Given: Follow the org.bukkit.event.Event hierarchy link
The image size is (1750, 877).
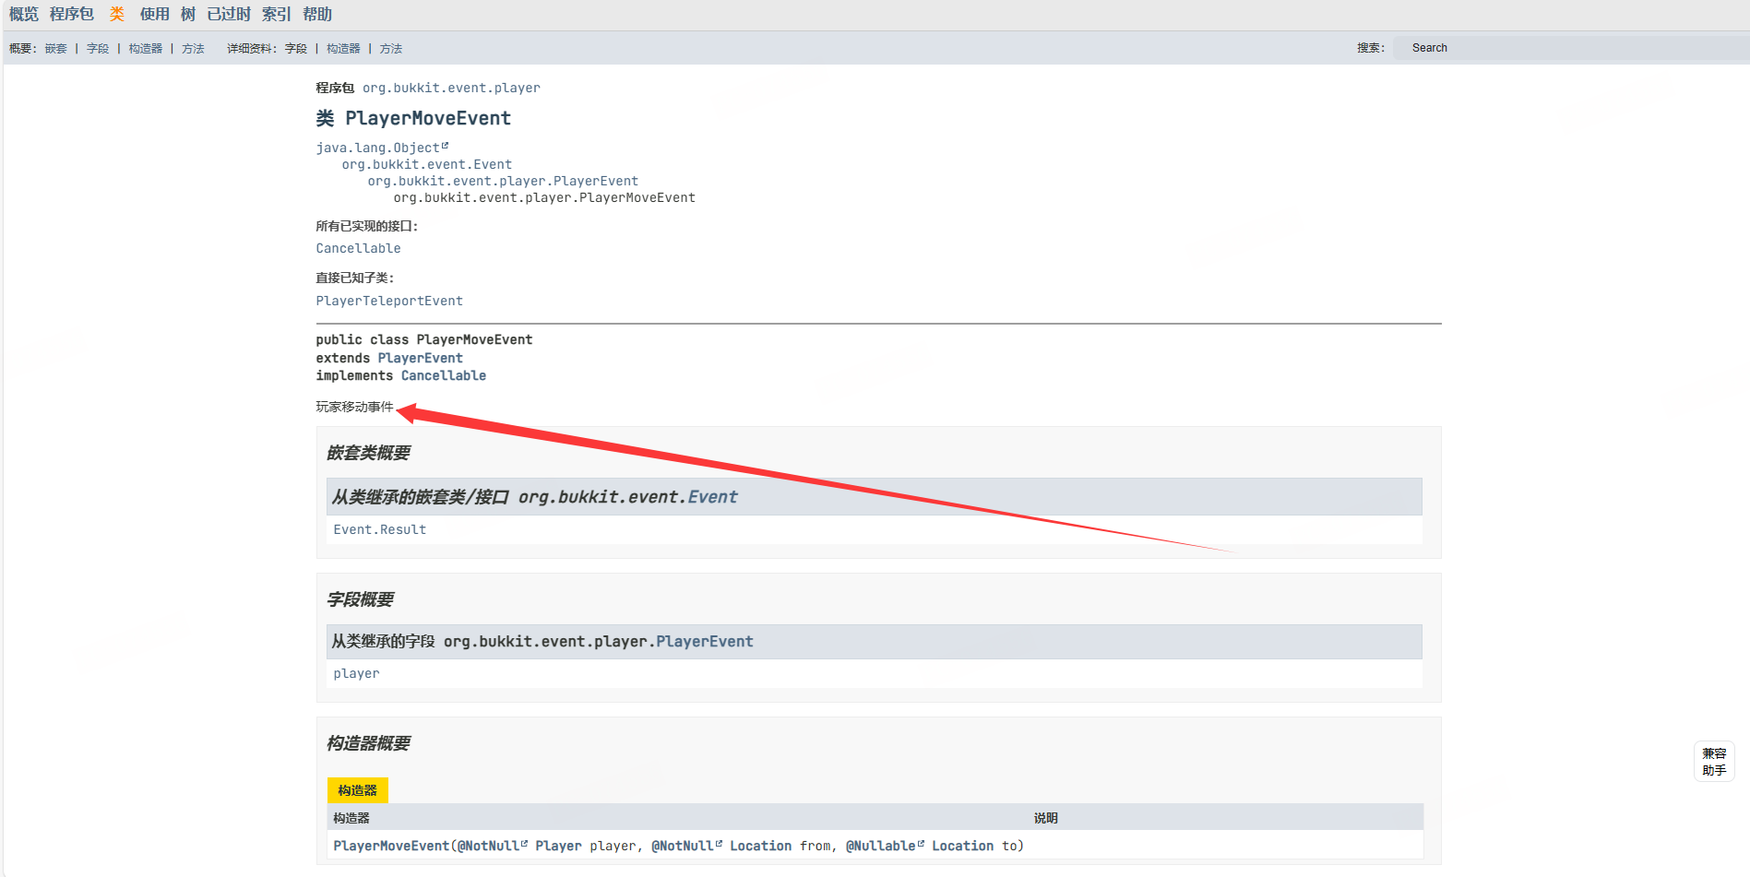Looking at the screenshot, I should pyautogui.click(x=426, y=164).
